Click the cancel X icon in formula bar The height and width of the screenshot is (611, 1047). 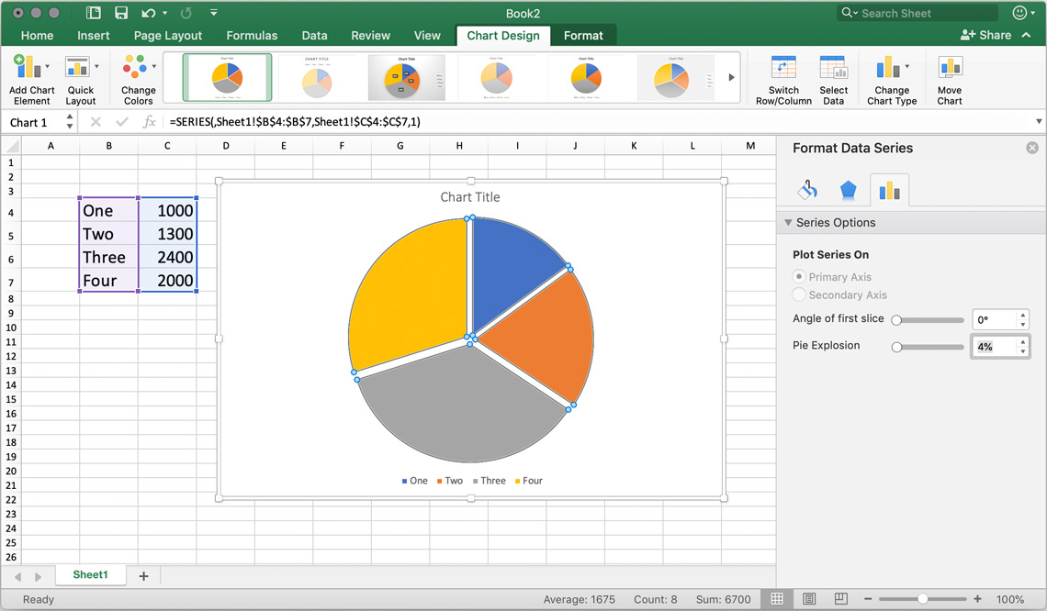(x=96, y=121)
